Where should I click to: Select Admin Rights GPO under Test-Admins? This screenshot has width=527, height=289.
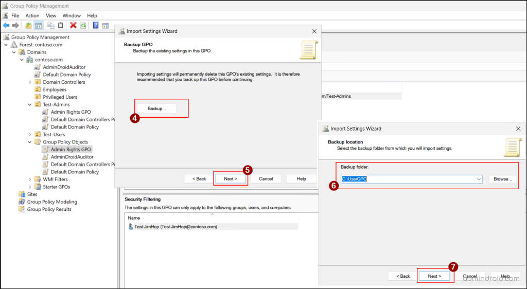71,112
